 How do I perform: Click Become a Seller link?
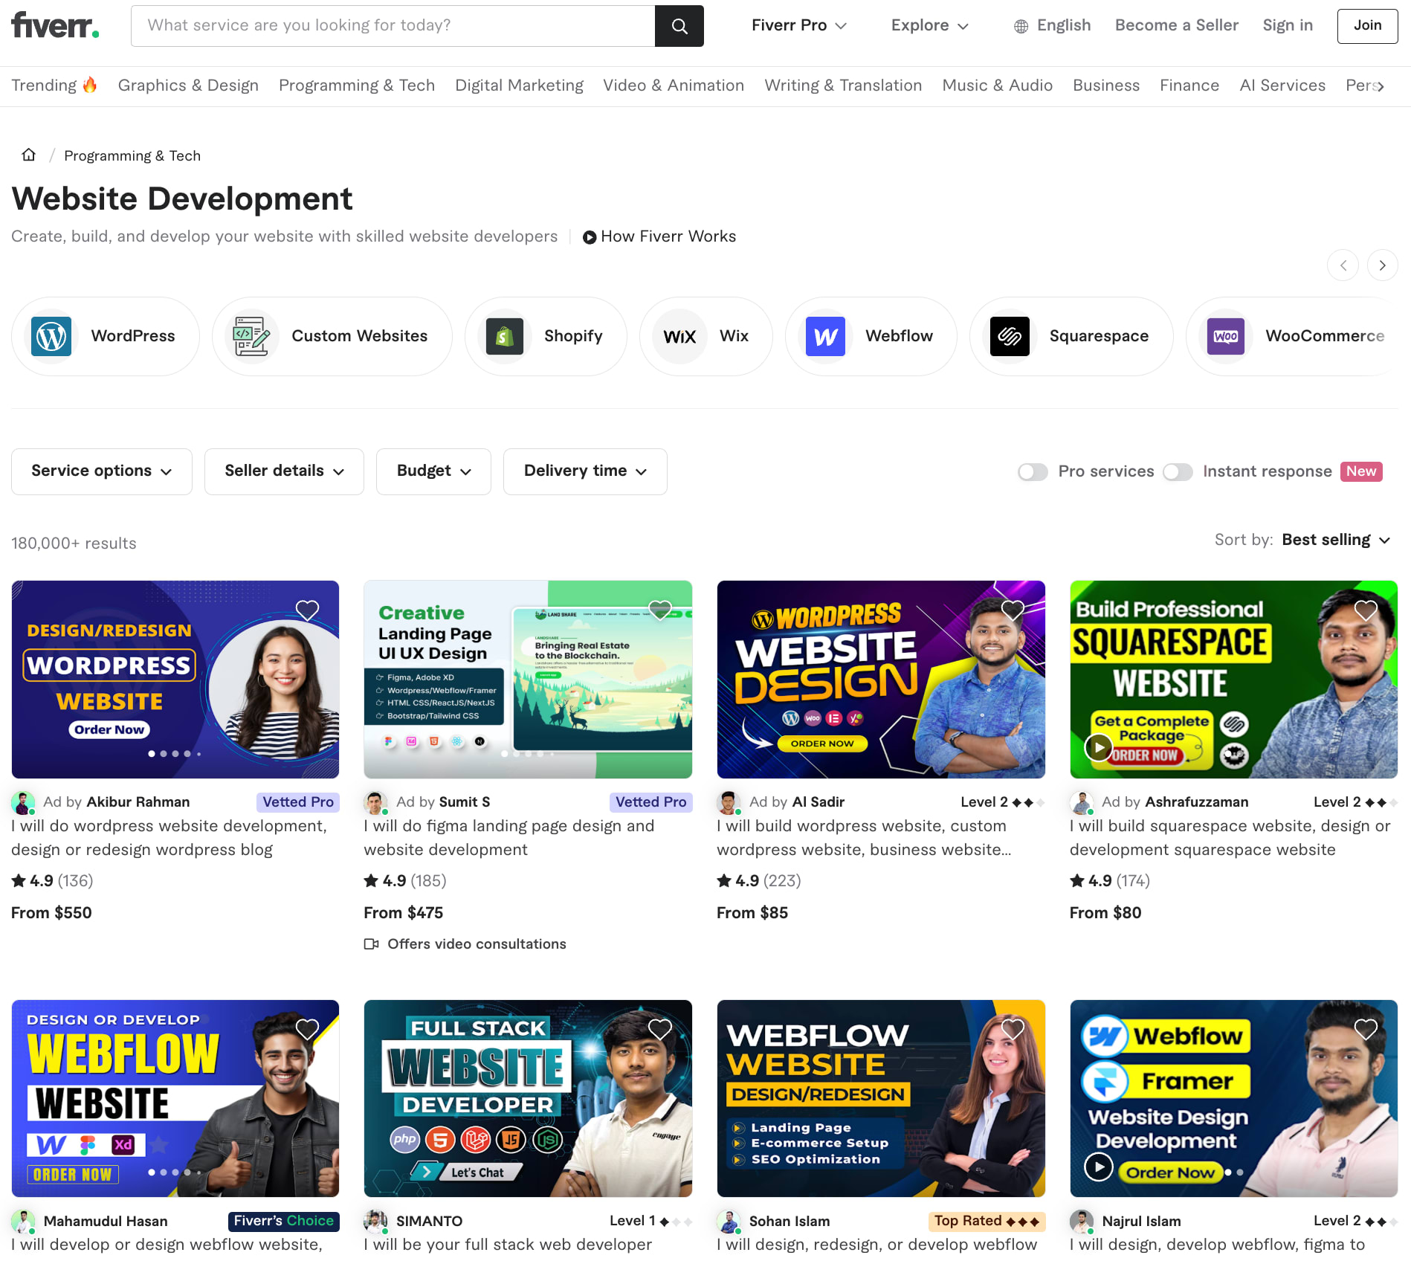click(x=1177, y=25)
